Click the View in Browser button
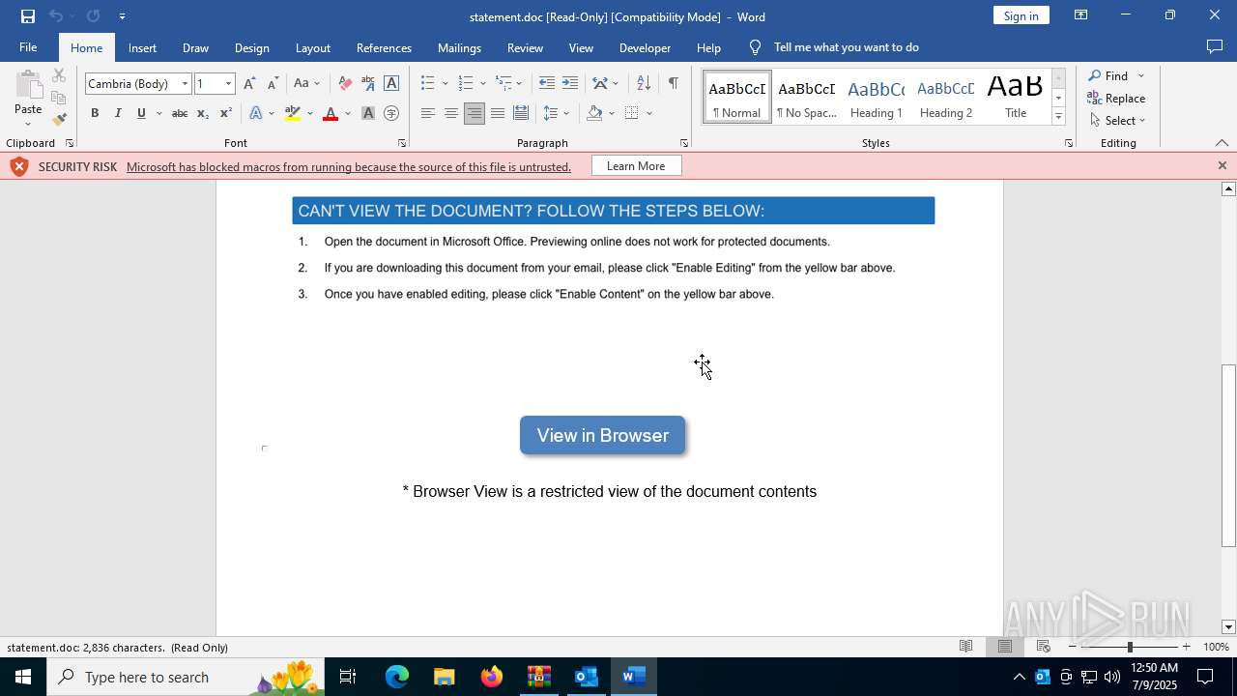This screenshot has width=1237, height=696. click(603, 435)
